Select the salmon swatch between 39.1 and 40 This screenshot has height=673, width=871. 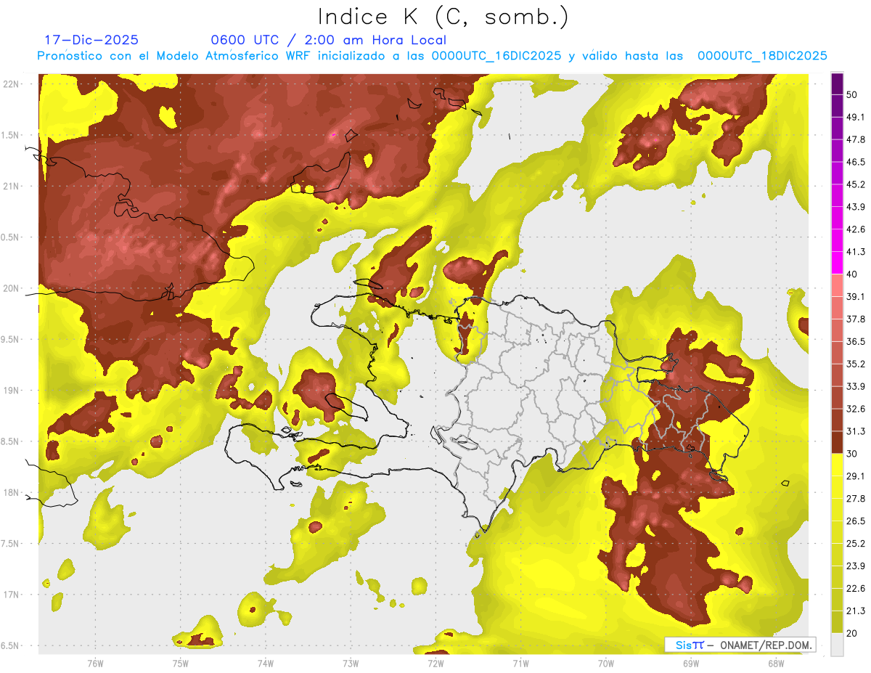click(838, 285)
